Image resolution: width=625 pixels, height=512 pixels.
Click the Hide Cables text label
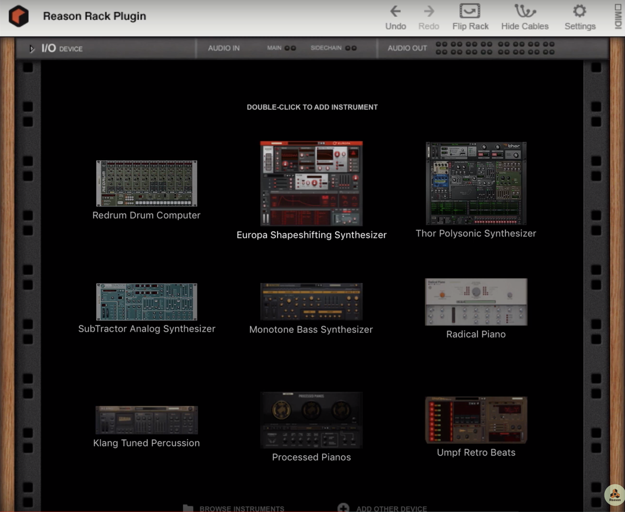[x=525, y=26]
